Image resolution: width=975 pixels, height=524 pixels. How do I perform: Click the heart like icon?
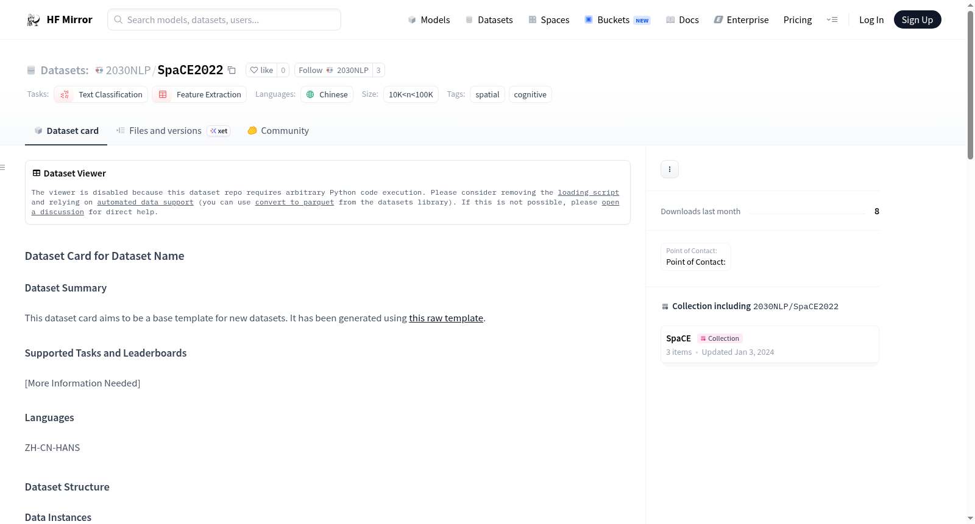254,70
